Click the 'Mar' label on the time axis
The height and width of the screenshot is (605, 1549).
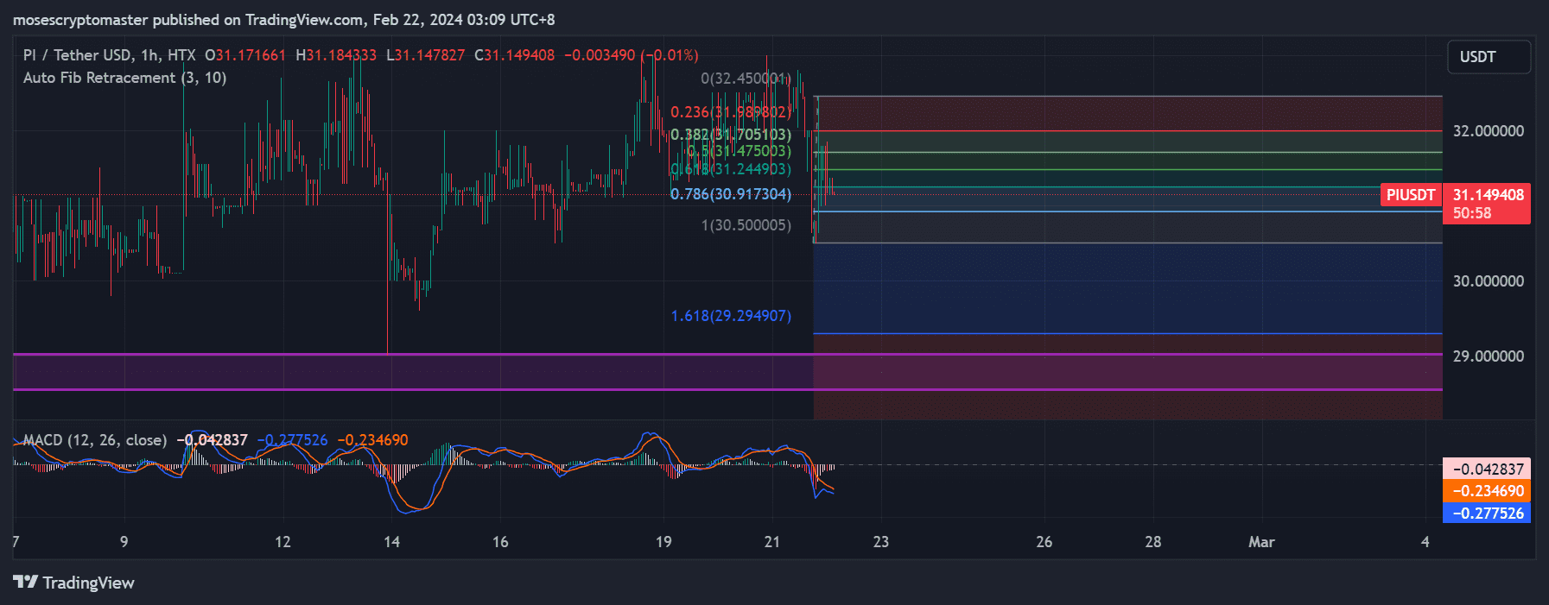point(1260,542)
